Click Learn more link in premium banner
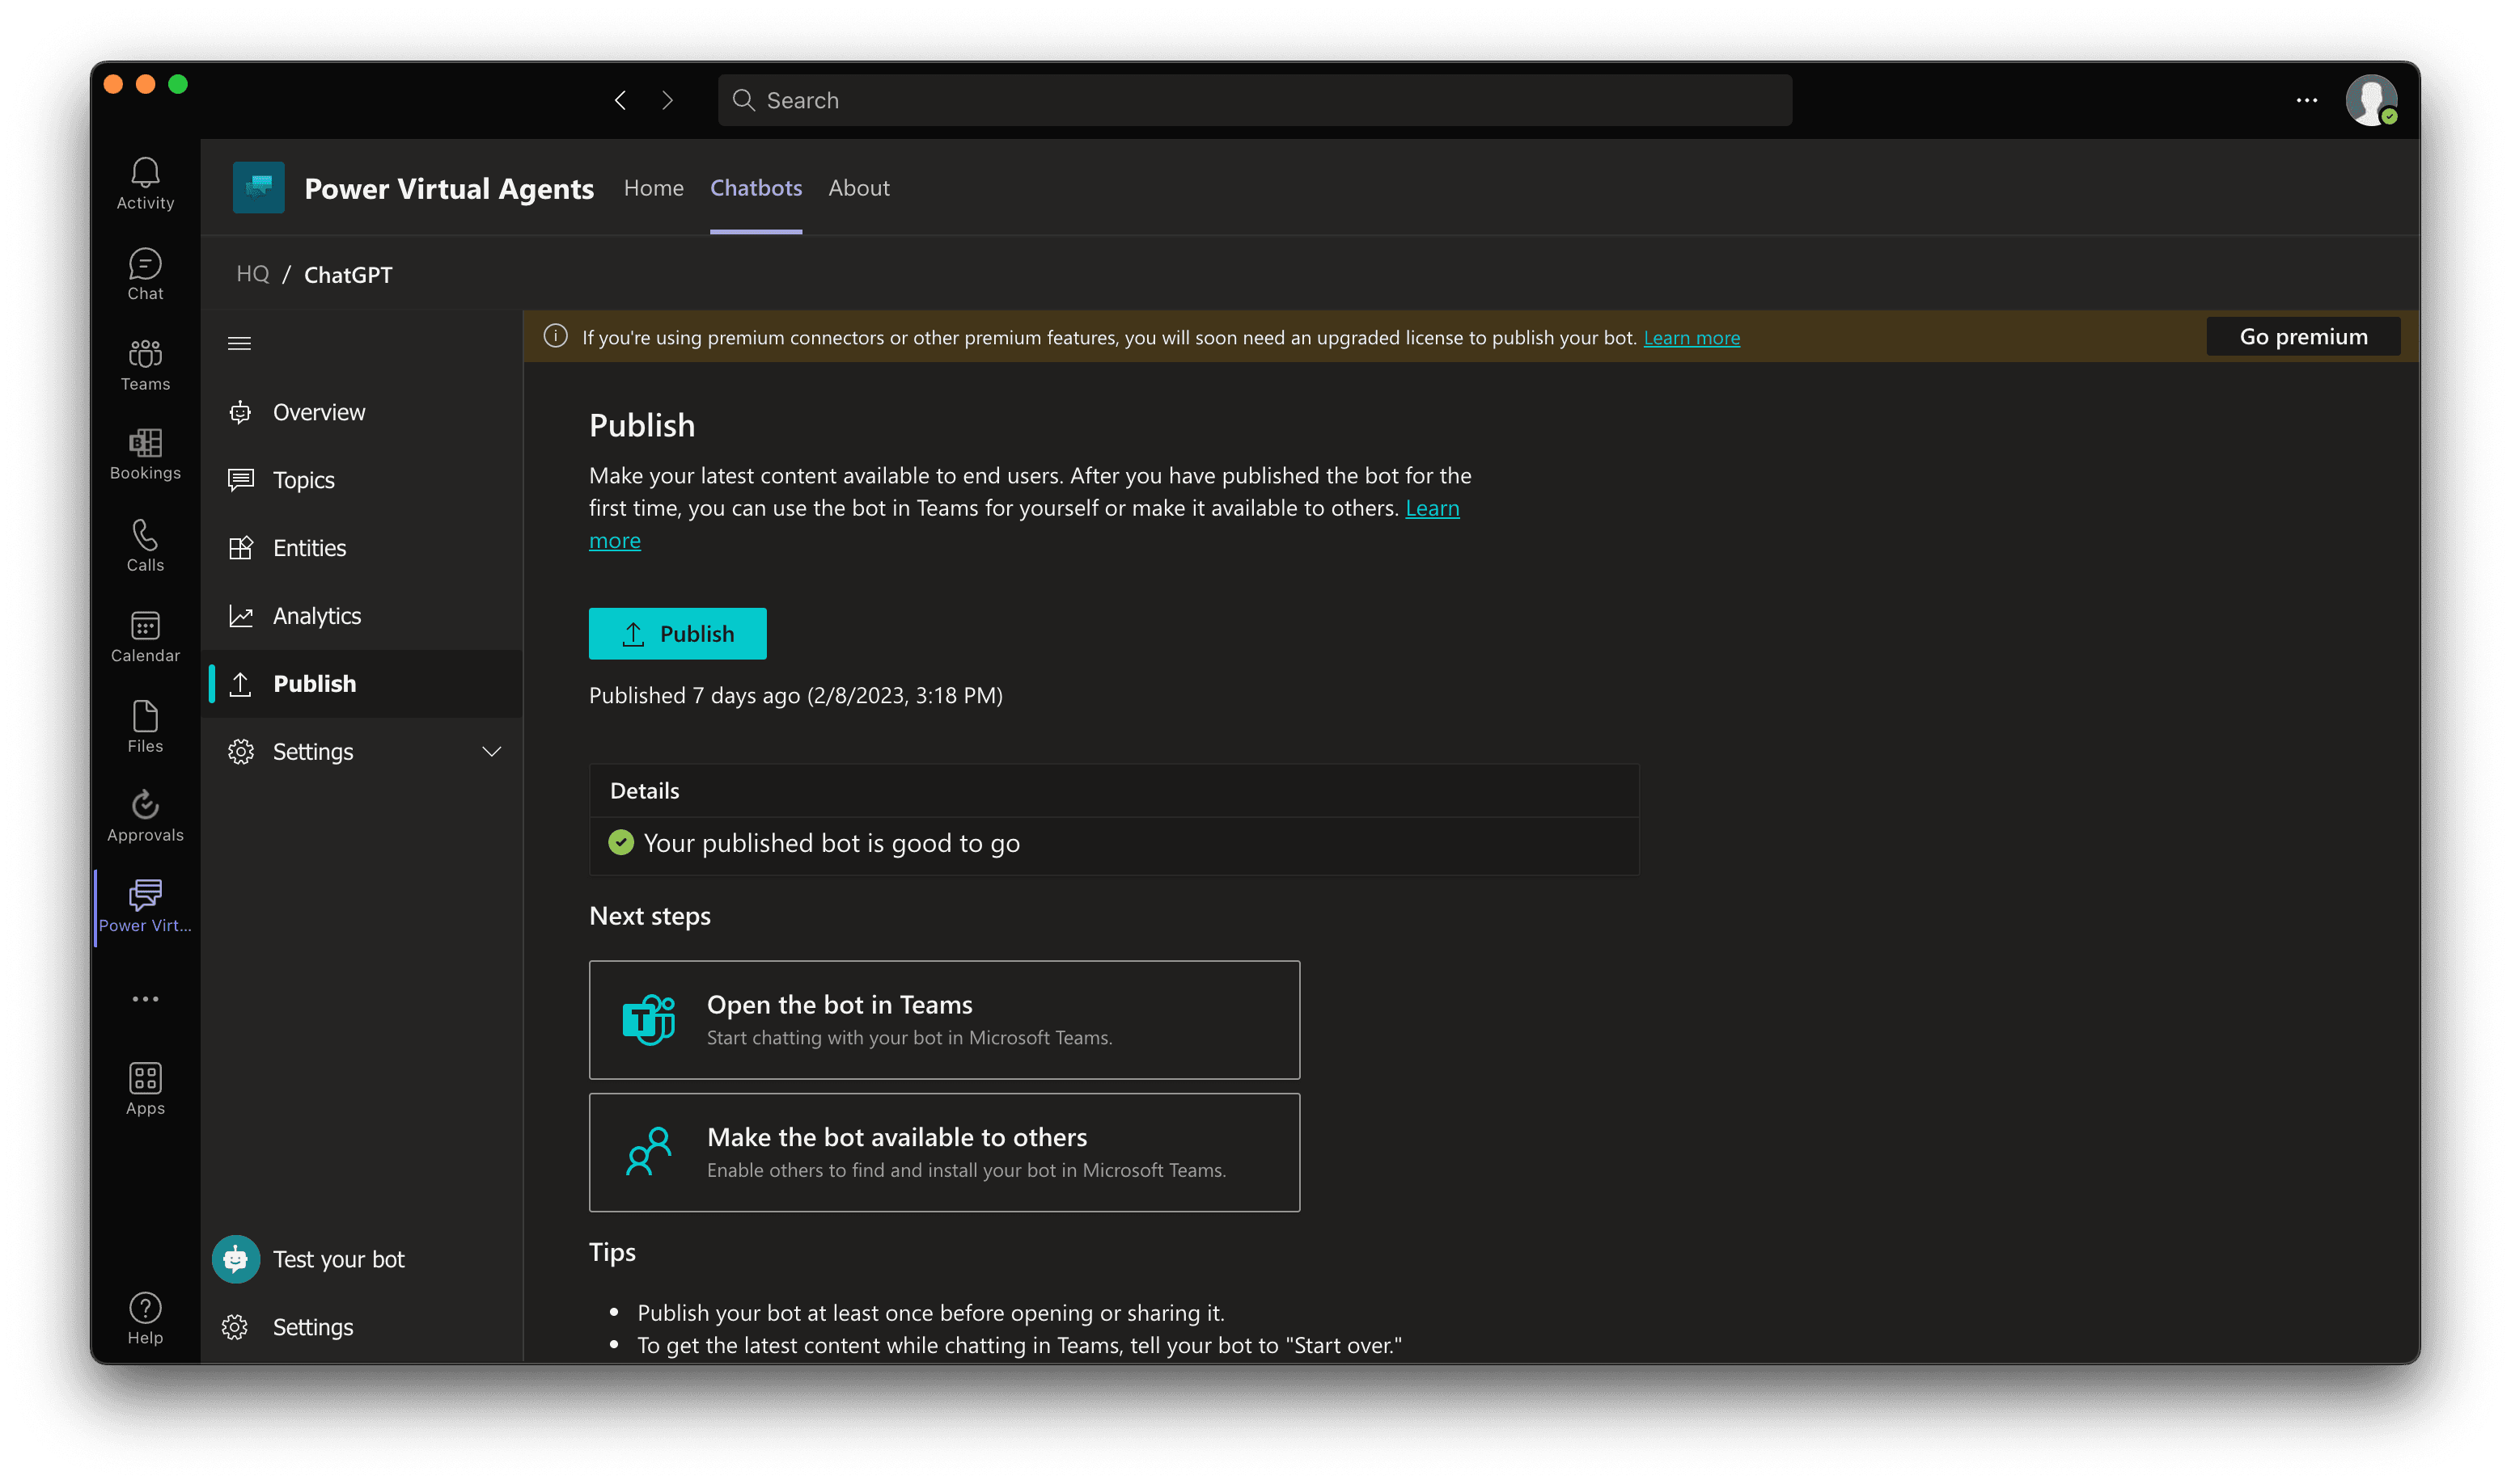Screen dimensions: 2511x1484 1692,338
